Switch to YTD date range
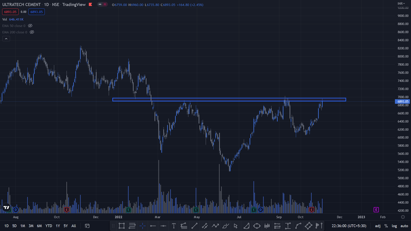The image size is (411, 231). [49, 226]
